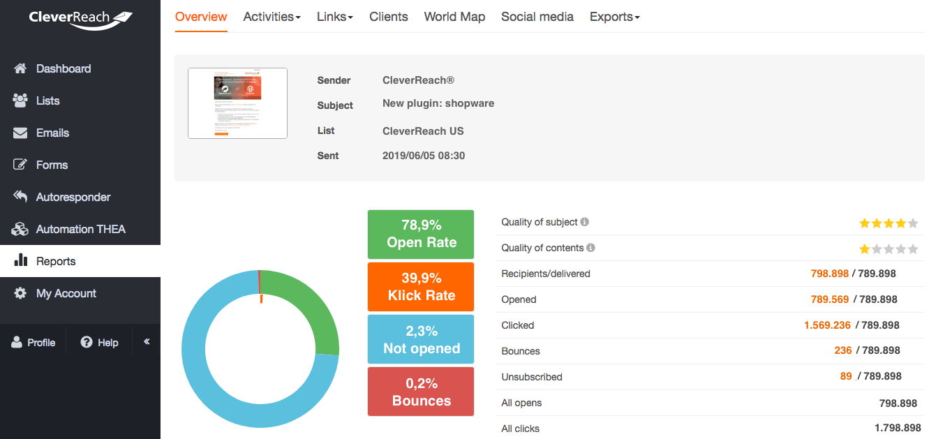The image size is (952, 439).
Task: Select the Reports sidebar item
Action: tap(80, 261)
